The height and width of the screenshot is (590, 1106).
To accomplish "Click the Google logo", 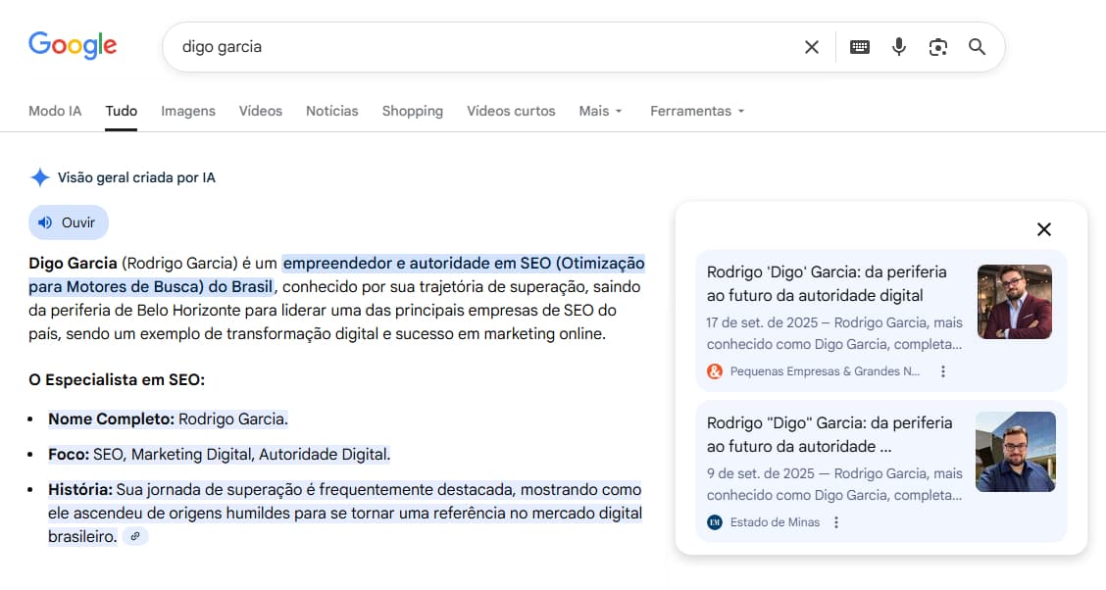I will pyautogui.click(x=73, y=46).
